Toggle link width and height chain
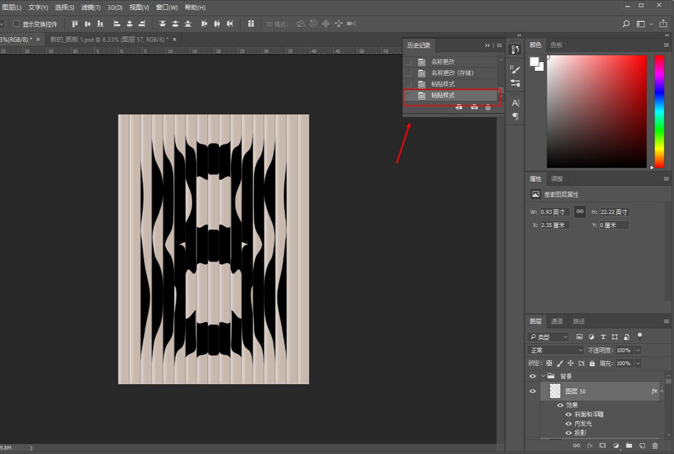The image size is (674, 454). pyautogui.click(x=580, y=211)
